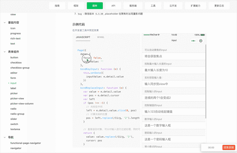The width and height of the screenshot is (237, 153).
Task: Open the editor component page
Action: (14, 73)
